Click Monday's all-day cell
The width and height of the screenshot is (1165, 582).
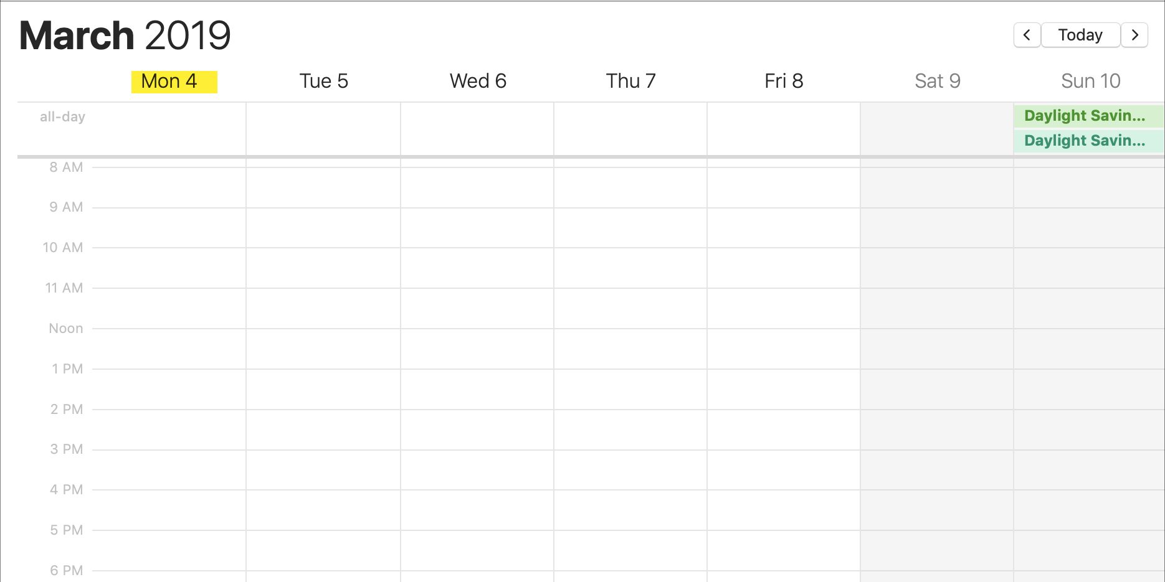pos(169,129)
